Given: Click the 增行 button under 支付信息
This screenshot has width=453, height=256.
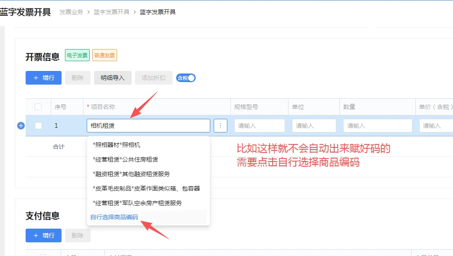Looking at the screenshot, I should (x=43, y=235).
